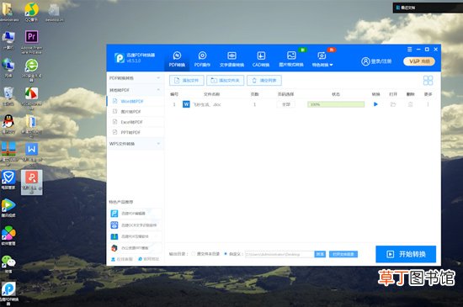Switch to grid view icon
Screen dimensions: 463x307
coord(428,80)
